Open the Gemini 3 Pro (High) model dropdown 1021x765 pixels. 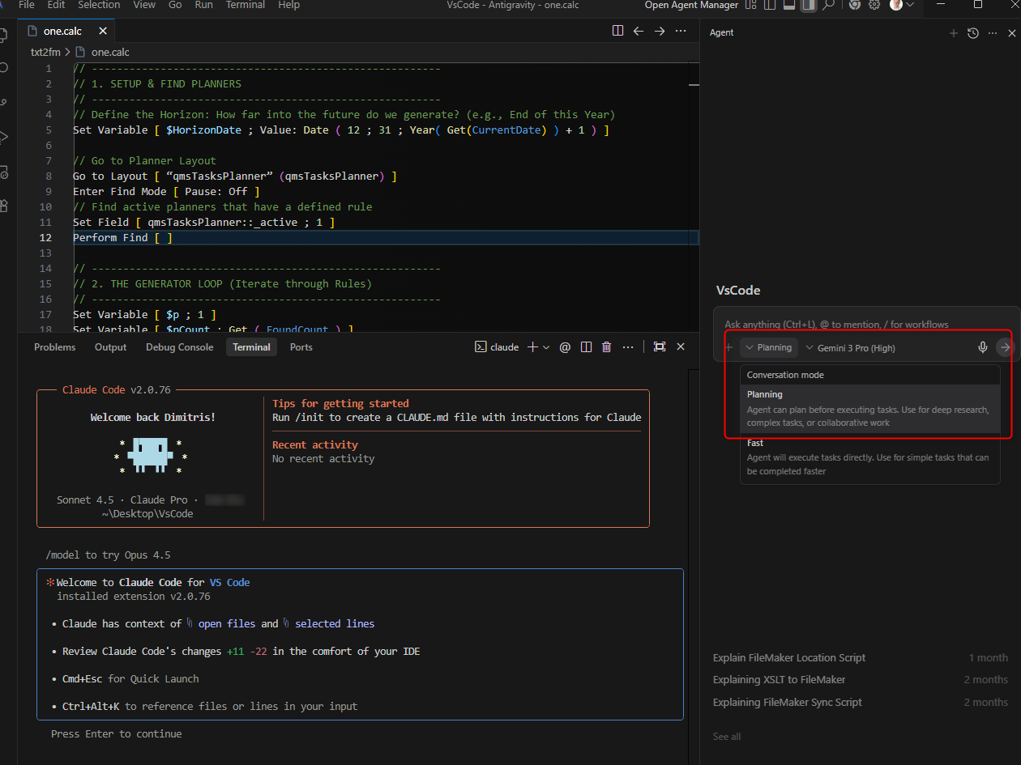(849, 348)
